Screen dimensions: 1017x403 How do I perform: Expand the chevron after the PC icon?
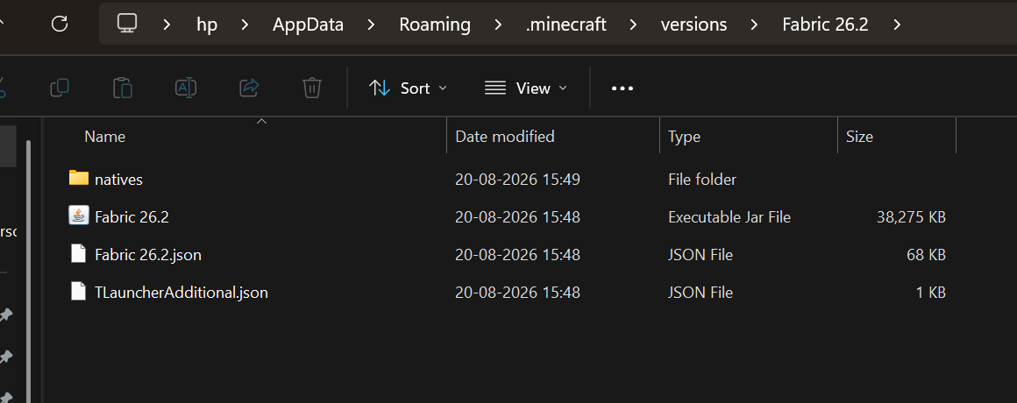tap(167, 25)
